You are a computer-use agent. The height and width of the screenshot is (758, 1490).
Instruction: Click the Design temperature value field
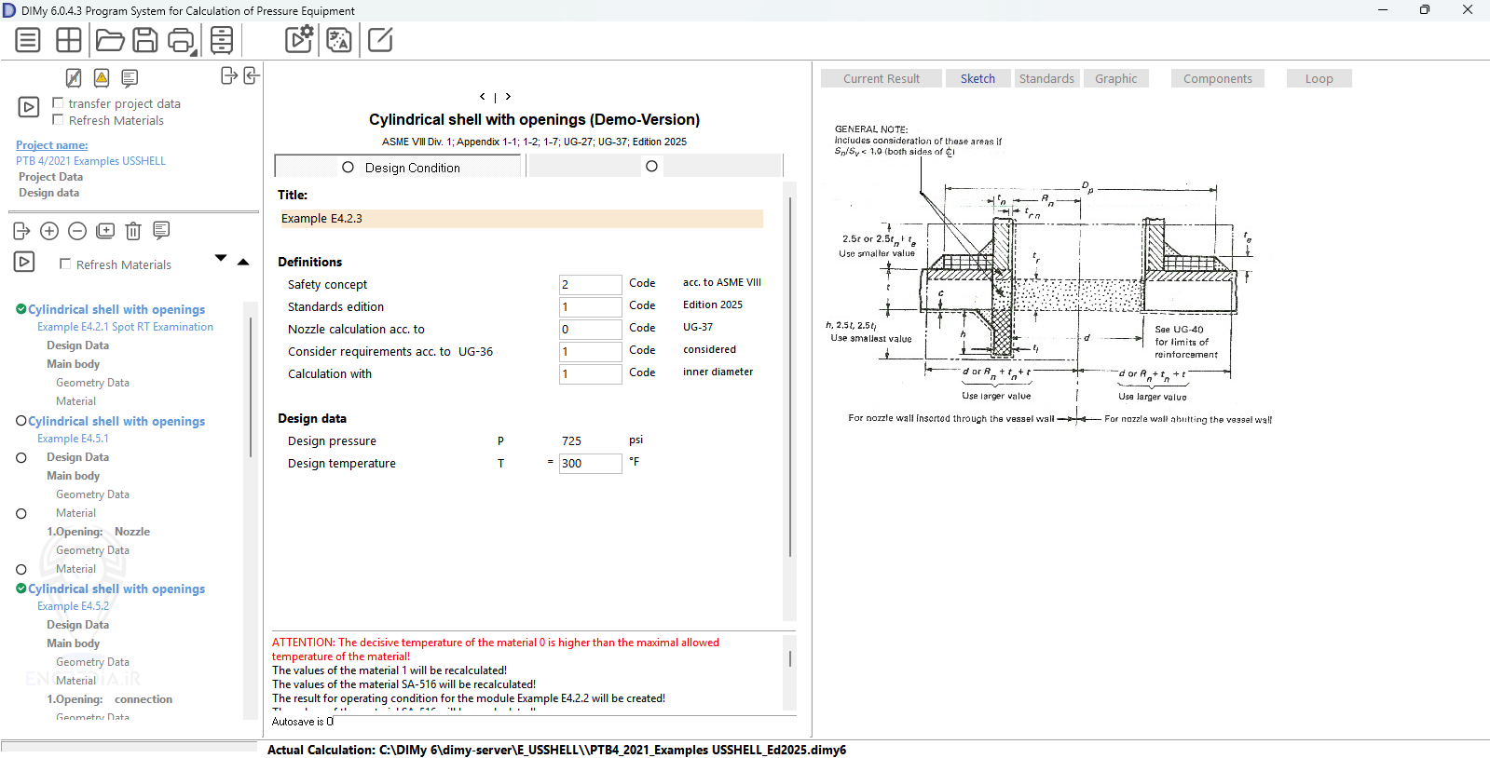tap(591, 464)
